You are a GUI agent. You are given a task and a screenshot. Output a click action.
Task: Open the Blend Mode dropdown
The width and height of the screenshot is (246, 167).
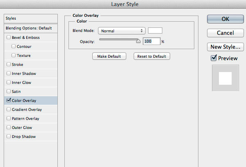coord(122,31)
